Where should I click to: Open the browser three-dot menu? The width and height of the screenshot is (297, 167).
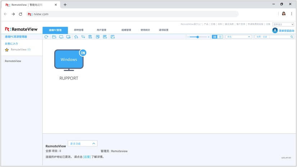(292, 14)
